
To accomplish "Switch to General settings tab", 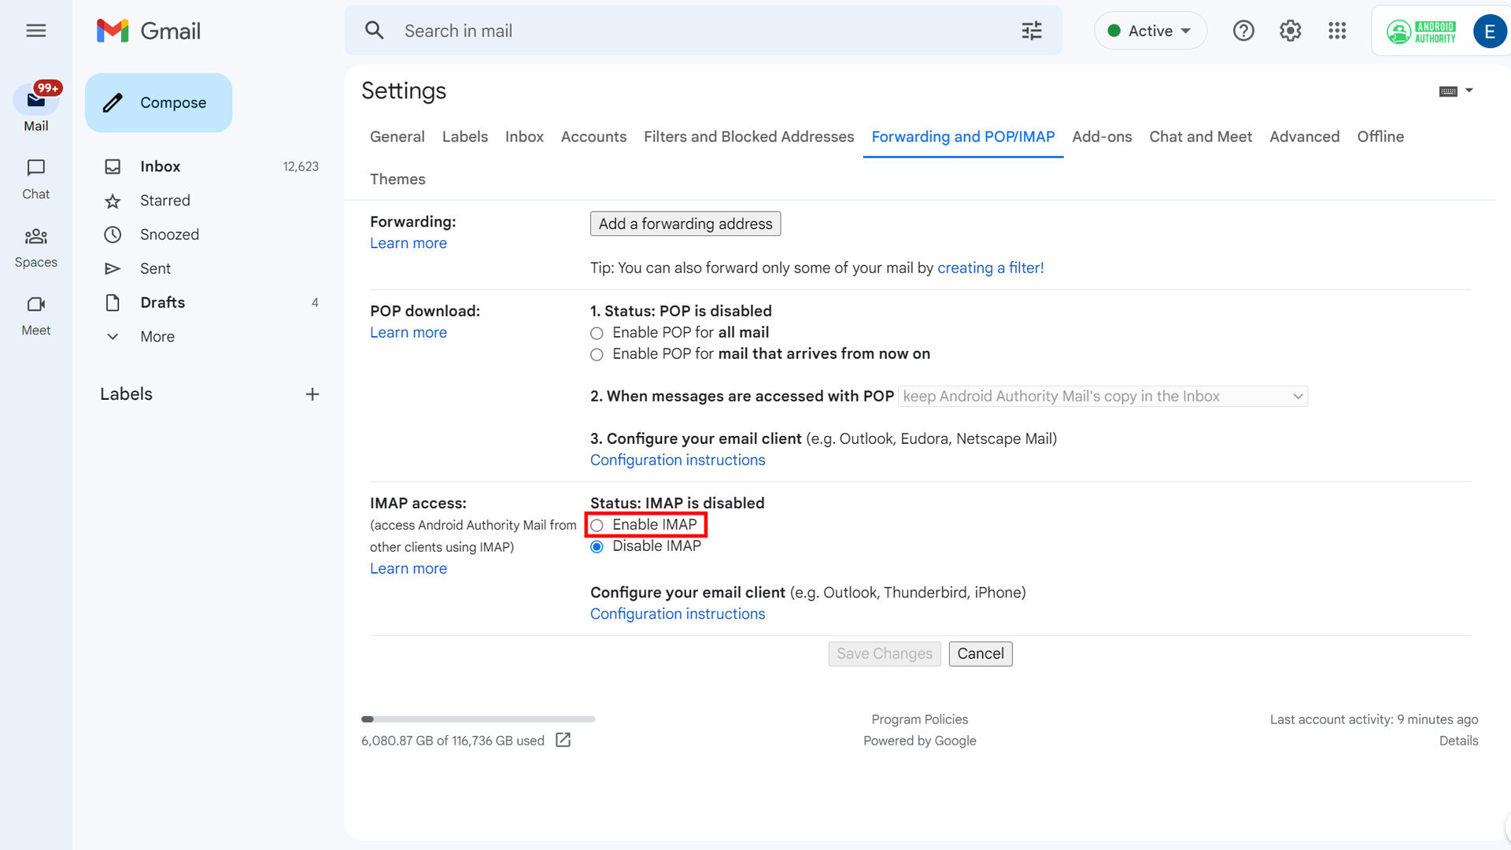I will [x=397, y=136].
